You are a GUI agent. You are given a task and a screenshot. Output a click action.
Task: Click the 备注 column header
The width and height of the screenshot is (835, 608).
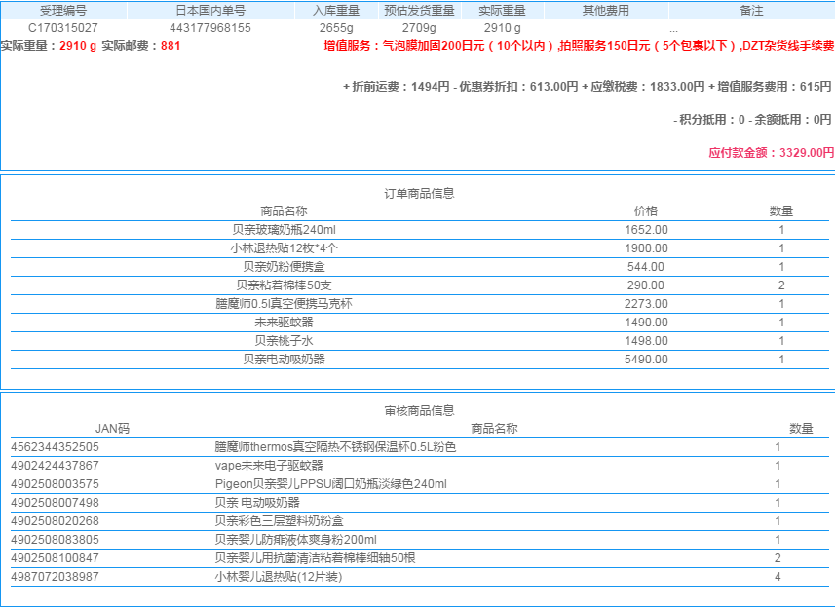(751, 10)
